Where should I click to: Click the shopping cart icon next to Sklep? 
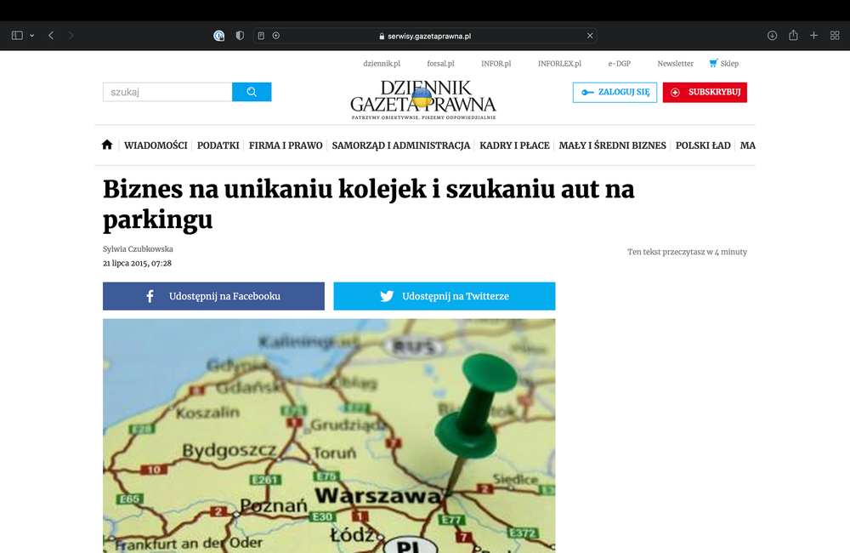711,63
